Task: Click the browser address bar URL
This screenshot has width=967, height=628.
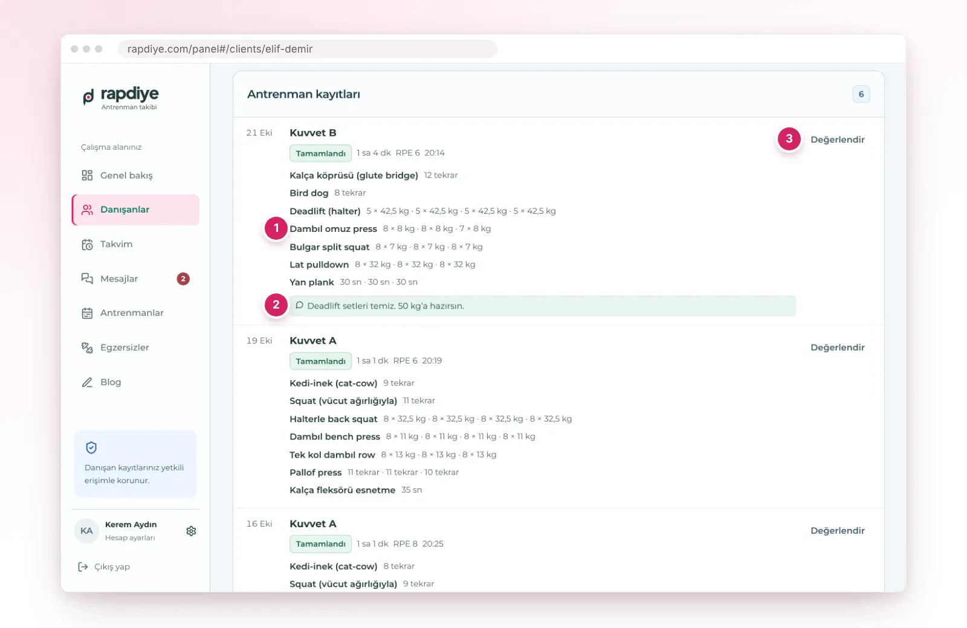Action: pos(308,49)
